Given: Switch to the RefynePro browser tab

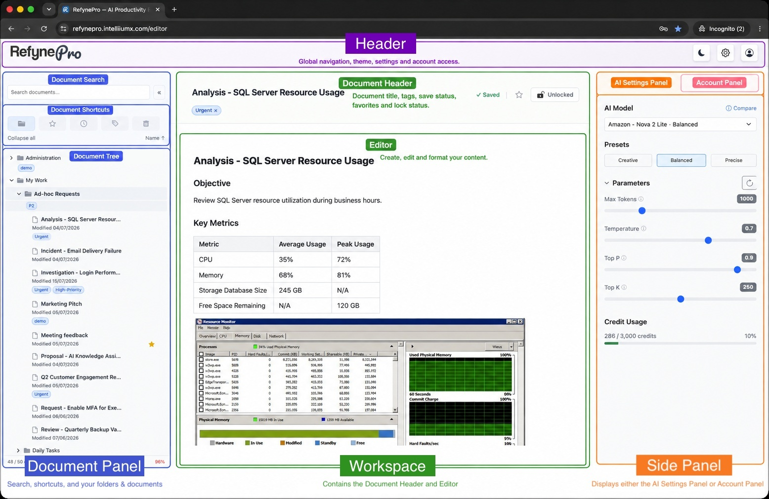Looking at the screenshot, I should pyautogui.click(x=112, y=9).
